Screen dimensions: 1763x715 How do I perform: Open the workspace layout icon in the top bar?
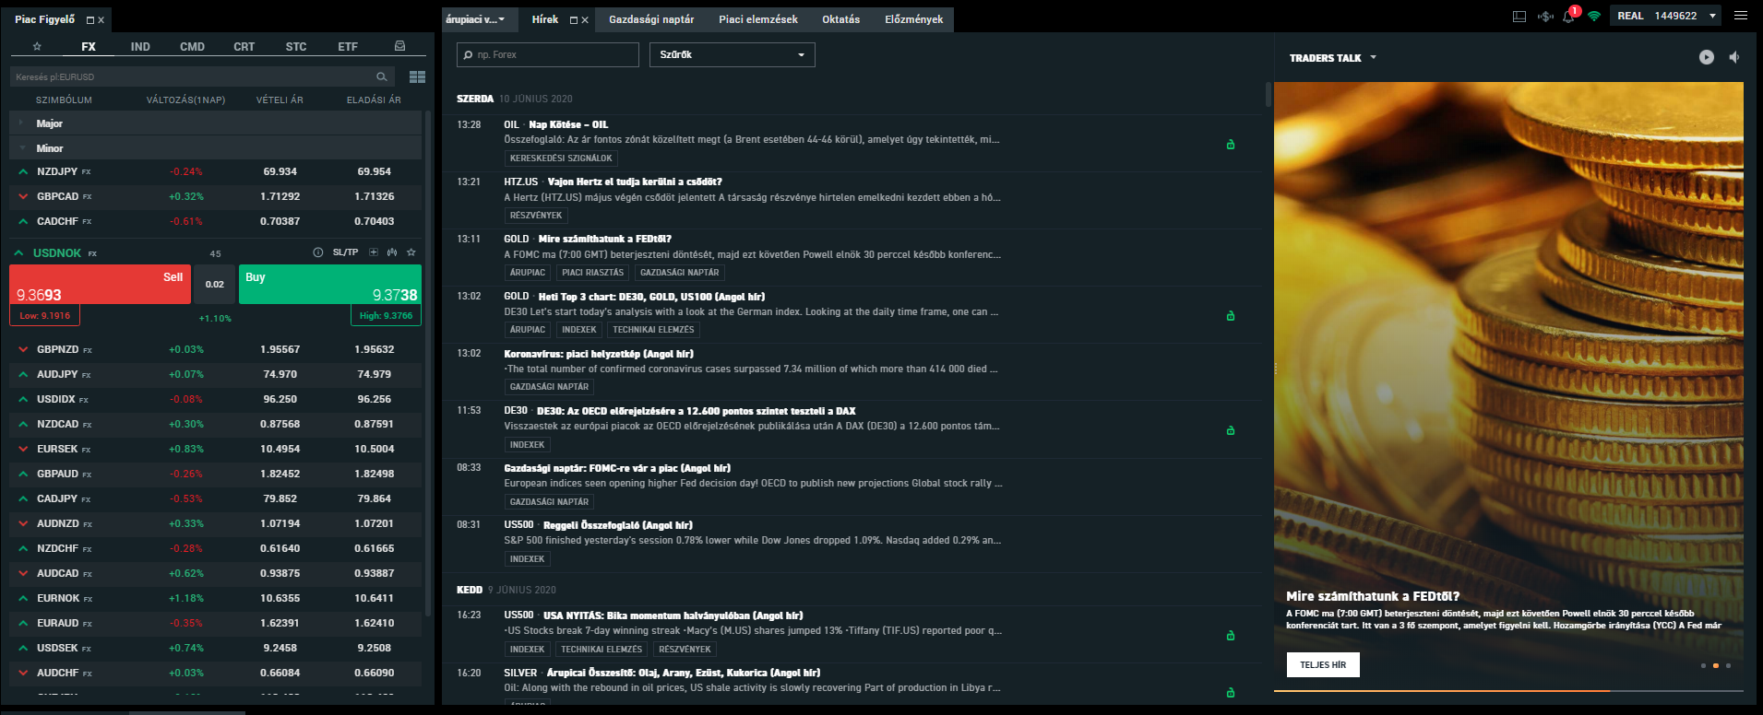tap(1519, 16)
